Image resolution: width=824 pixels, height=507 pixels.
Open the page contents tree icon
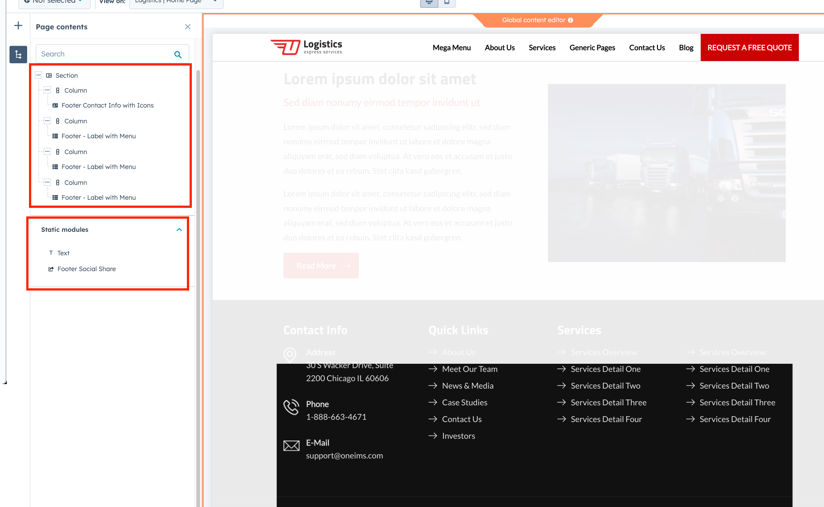pyautogui.click(x=18, y=55)
